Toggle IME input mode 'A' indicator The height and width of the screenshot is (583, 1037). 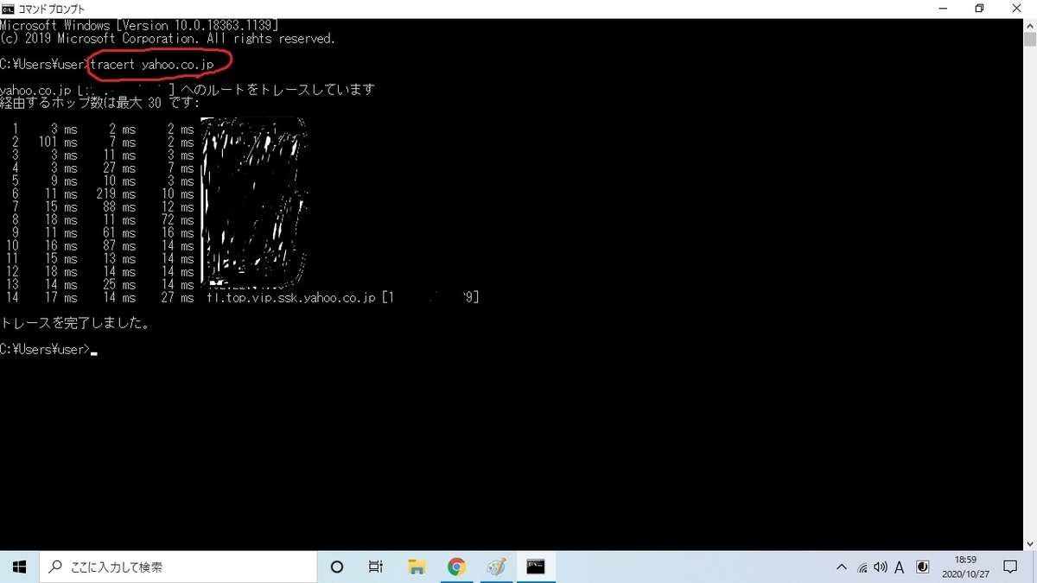click(900, 567)
